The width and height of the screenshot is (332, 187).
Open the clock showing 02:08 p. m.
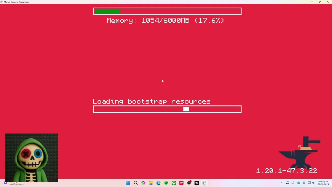pos(323,183)
